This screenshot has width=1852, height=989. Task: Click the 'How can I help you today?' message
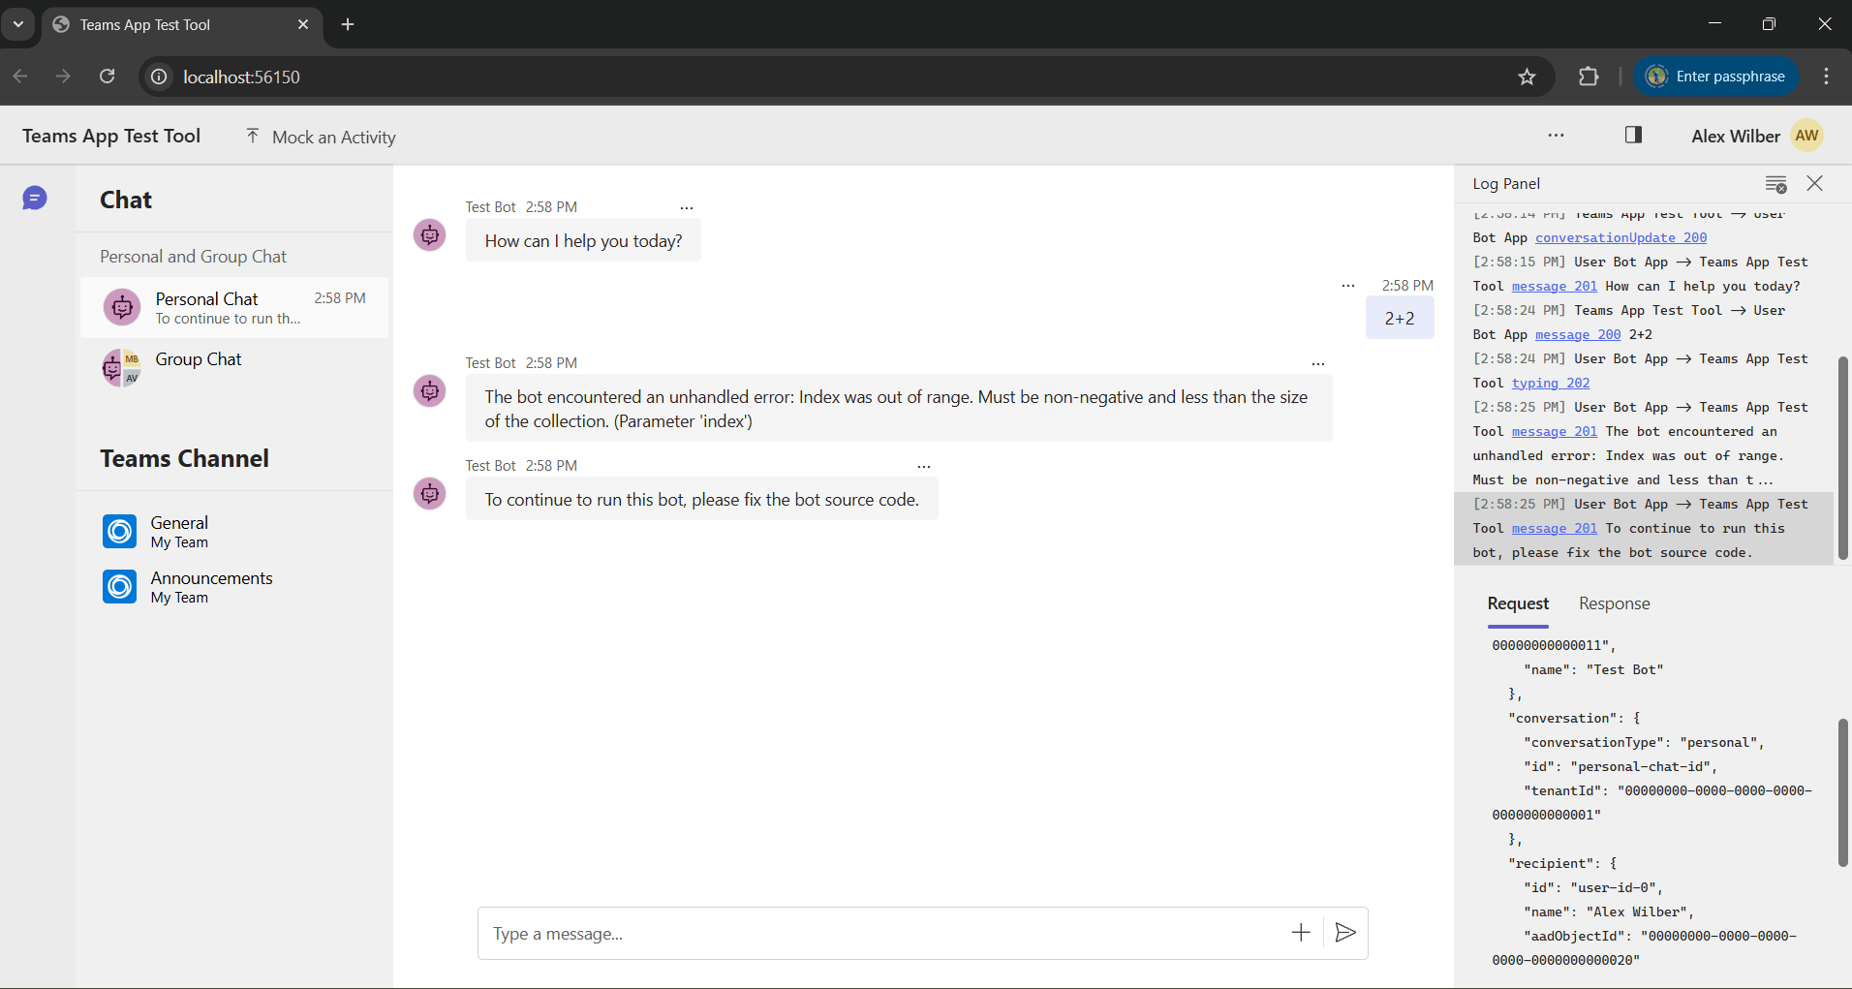tap(583, 241)
